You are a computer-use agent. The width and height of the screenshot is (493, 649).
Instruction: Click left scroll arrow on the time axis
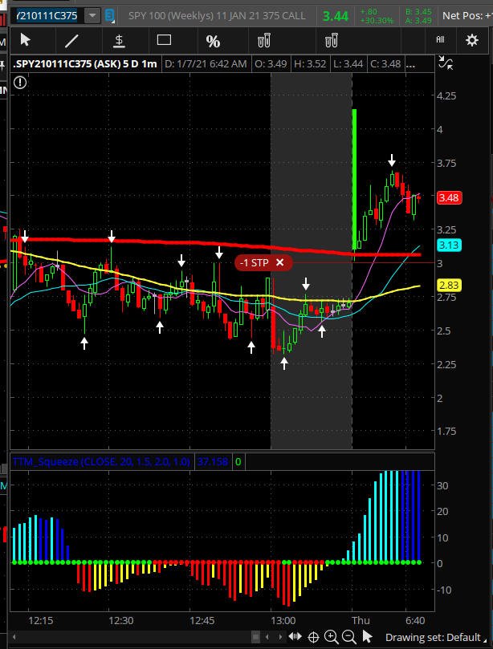[x=14, y=637]
